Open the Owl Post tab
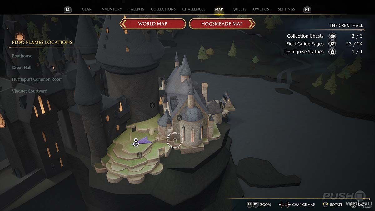 coord(262,9)
